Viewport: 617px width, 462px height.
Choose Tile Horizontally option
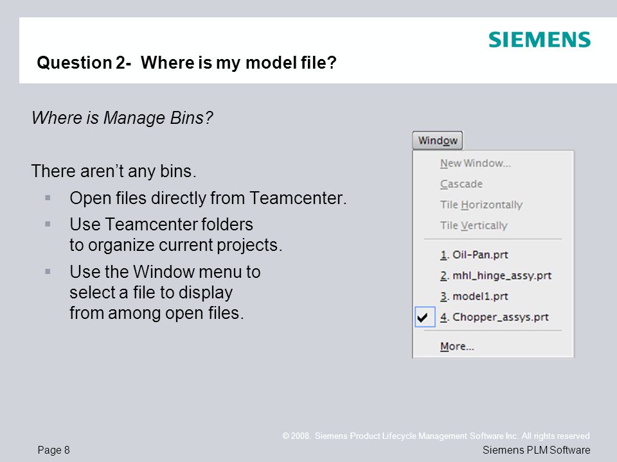pos(481,205)
